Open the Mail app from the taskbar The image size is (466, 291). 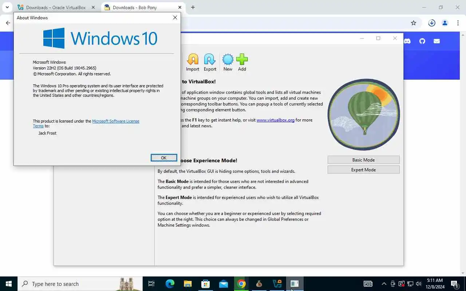(224, 284)
